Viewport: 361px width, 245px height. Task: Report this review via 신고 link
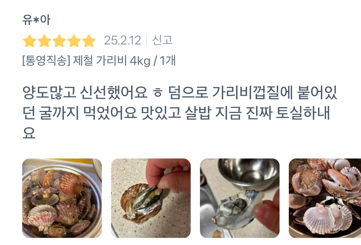162,40
